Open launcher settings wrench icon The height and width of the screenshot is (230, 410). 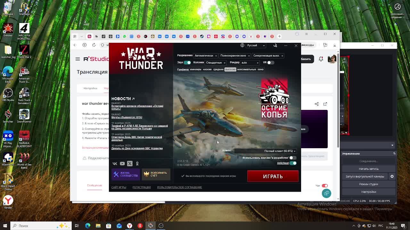point(275,45)
